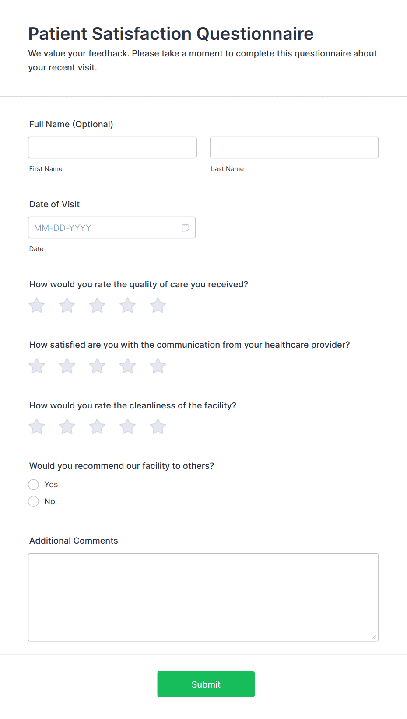
Task: Select the second star for quality of care
Action: (67, 305)
